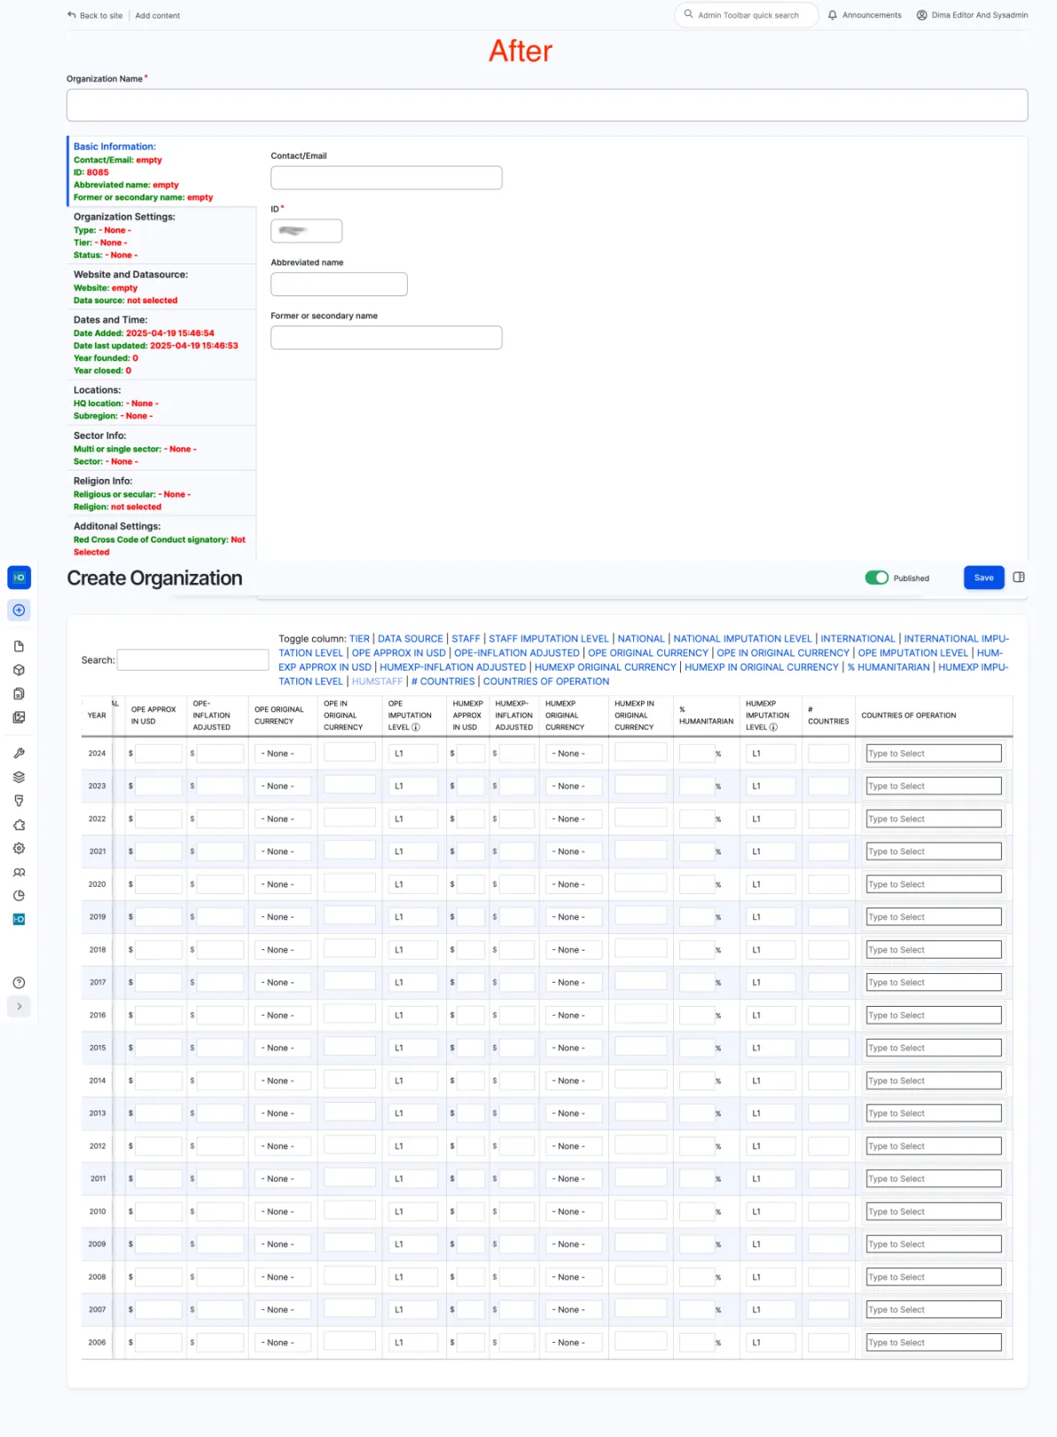Select the Basic Information vertical tab
Viewport: 1057px width, 1437px height.
[162, 171]
